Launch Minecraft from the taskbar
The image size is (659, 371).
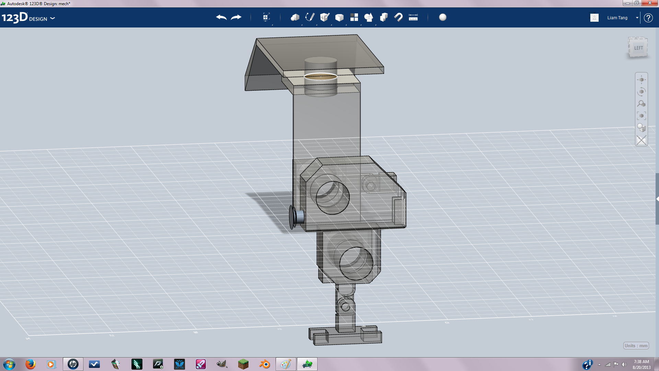(x=243, y=364)
